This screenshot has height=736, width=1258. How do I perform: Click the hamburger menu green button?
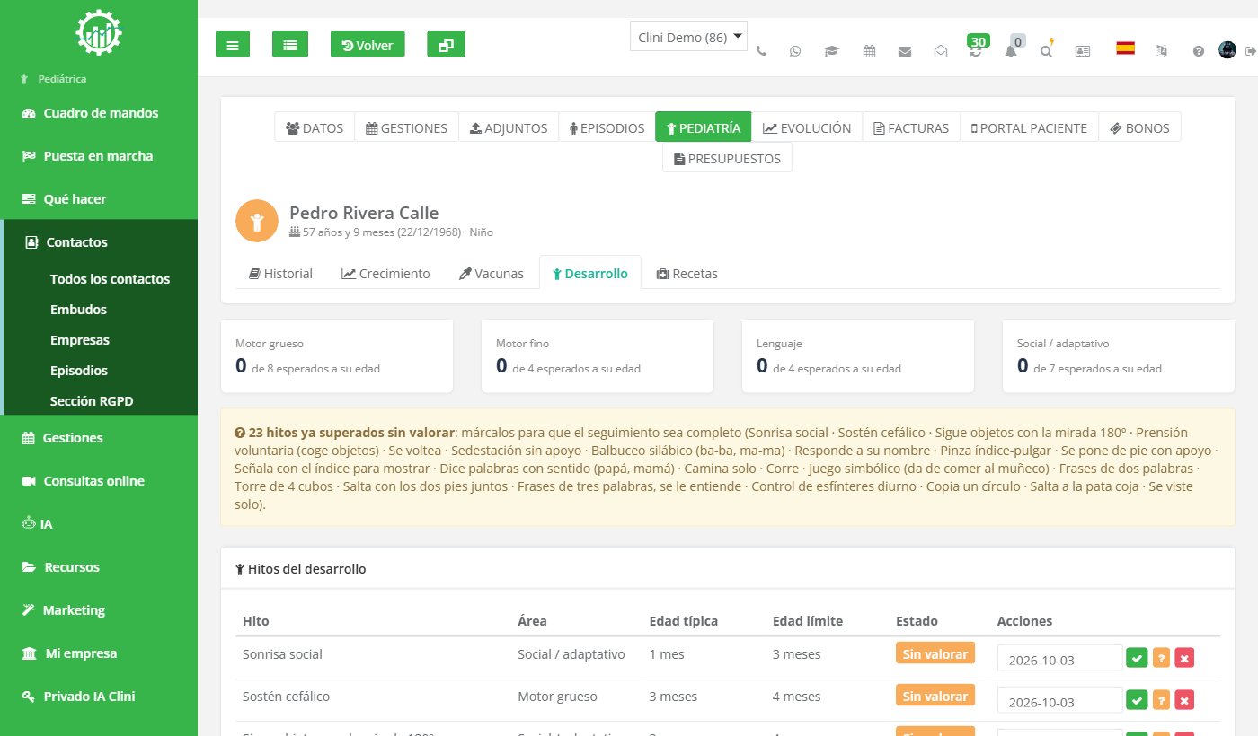[x=232, y=44]
